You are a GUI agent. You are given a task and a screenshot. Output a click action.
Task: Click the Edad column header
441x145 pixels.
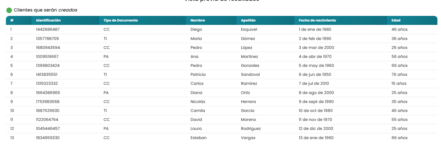(x=396, y=20)
